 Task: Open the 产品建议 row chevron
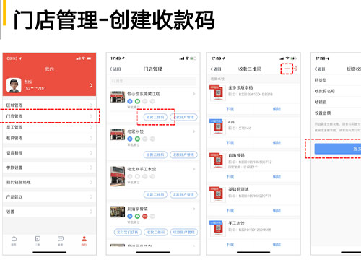tap(91, 197)
